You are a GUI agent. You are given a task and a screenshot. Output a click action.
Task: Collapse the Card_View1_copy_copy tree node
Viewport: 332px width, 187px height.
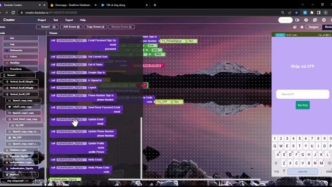pos(4,119)
